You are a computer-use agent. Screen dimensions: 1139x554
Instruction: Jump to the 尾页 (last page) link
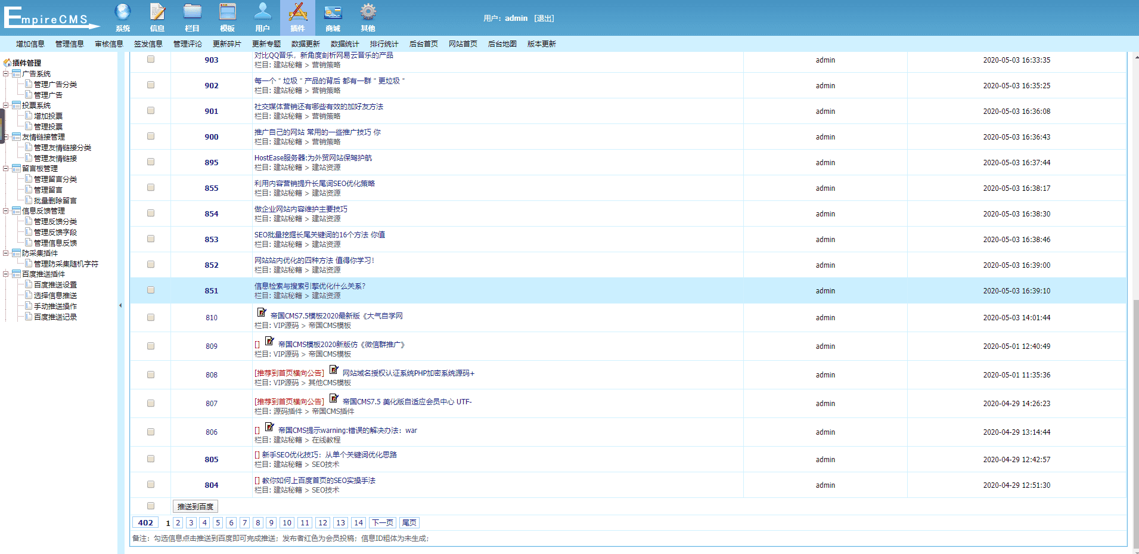(x=409, y=523)
